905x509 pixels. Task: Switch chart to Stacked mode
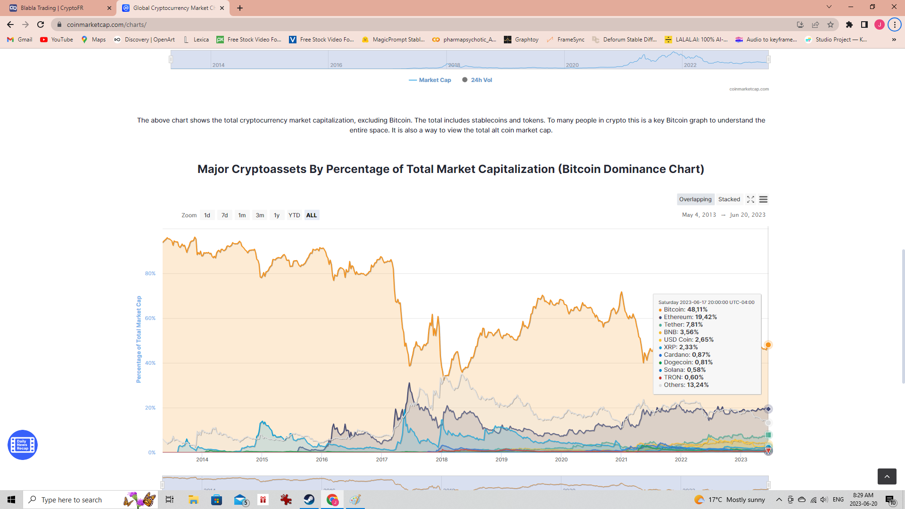pos(729,199)
